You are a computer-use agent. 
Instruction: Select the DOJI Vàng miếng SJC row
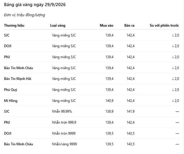(x=91, y=46)
